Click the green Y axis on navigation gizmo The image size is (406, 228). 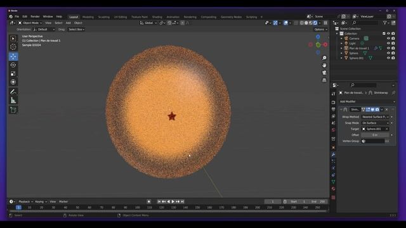(x=318, y=45)
